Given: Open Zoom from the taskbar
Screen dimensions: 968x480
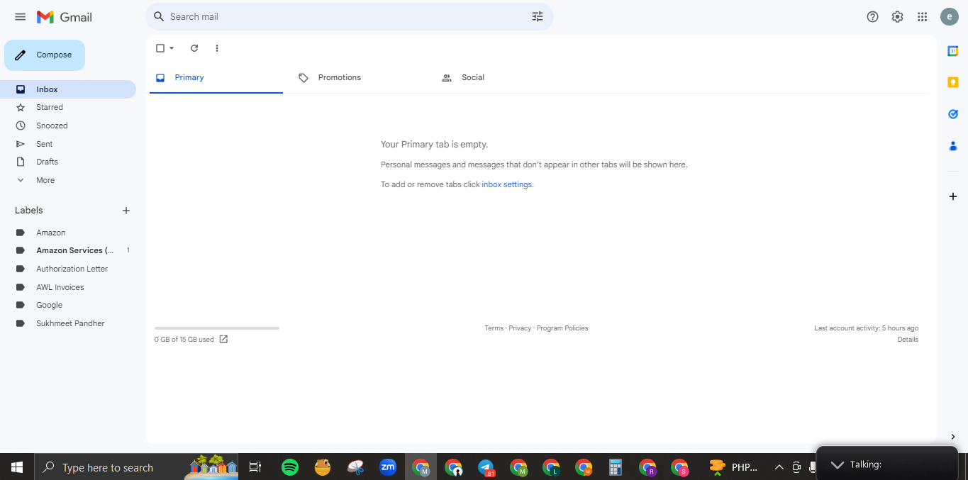Looking at the screenshot, I should point(388,467).
